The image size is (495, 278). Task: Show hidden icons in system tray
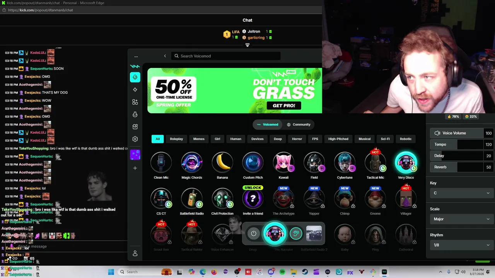tap(440, 272)
